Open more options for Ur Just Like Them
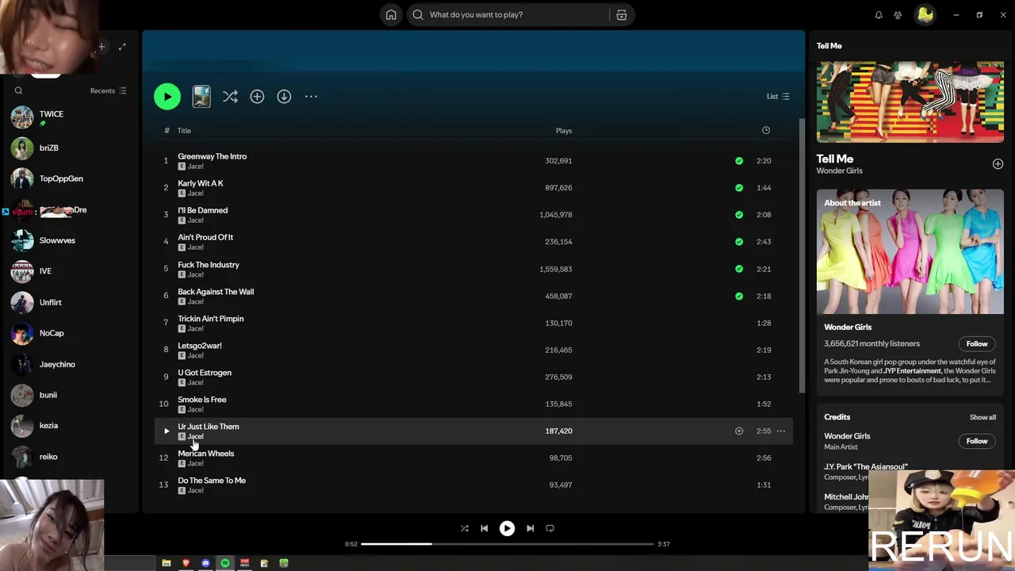This screenshot has width=1015, height=571. coord(781,431)
